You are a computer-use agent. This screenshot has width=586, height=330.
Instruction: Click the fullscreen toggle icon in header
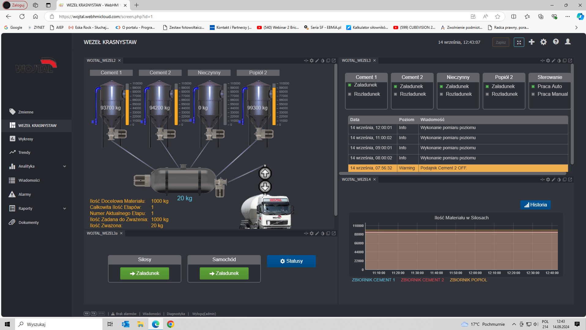[519, 42]
